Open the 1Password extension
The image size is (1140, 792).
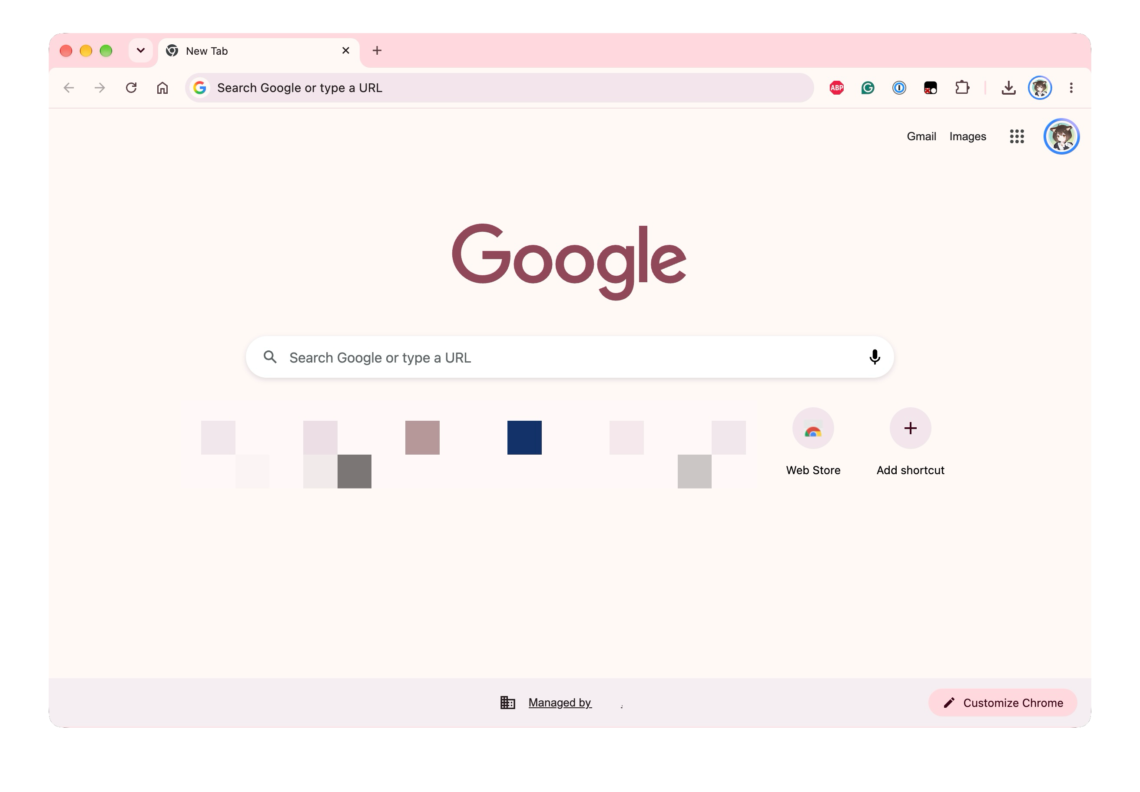[x=899, y=88]
